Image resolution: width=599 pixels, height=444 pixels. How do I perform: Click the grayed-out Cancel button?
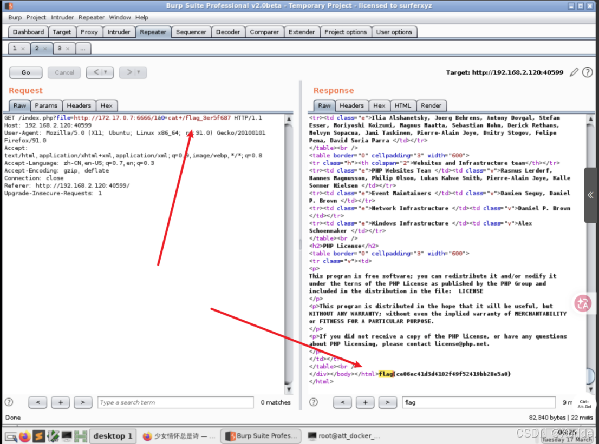coord(64,72)
